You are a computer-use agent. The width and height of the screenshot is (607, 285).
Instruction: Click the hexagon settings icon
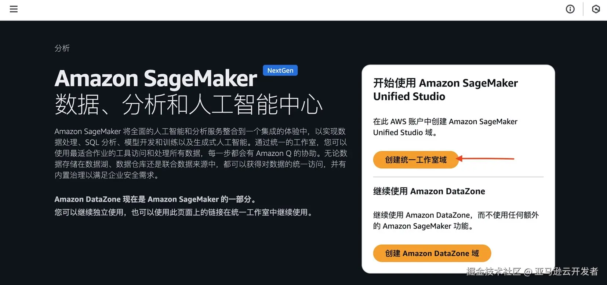pos(596,9)
